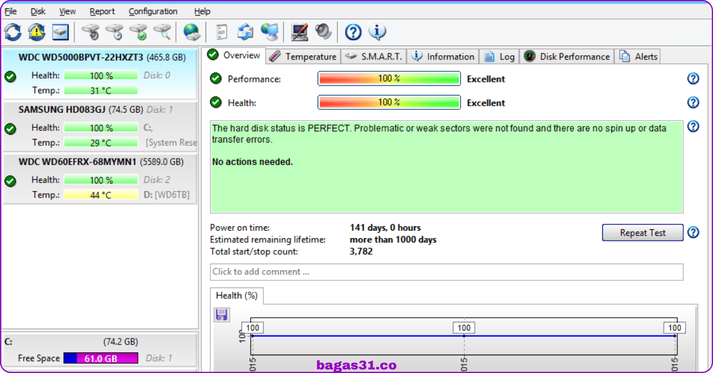
Task: Click the disk with clock icon
Action: 114,31
